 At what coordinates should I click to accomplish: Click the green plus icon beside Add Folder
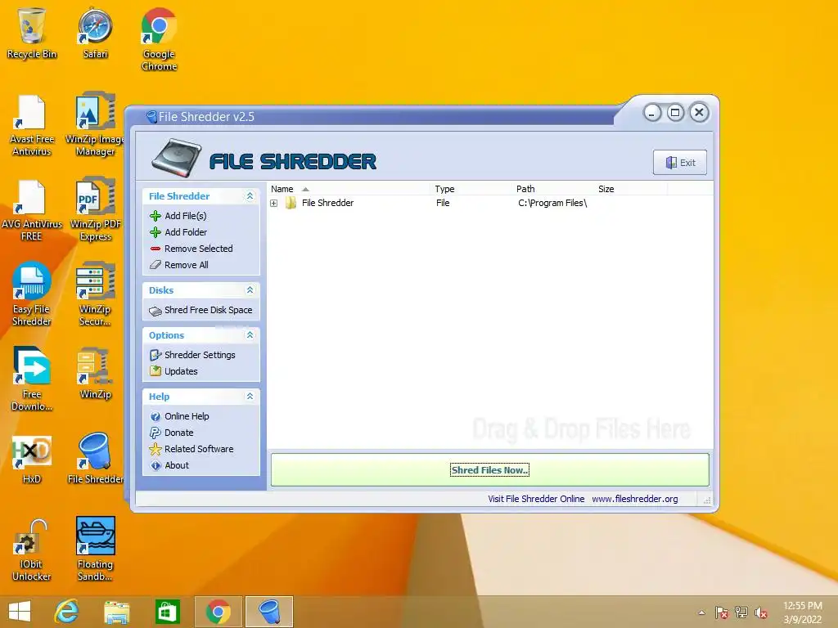[x=155, y=232]
